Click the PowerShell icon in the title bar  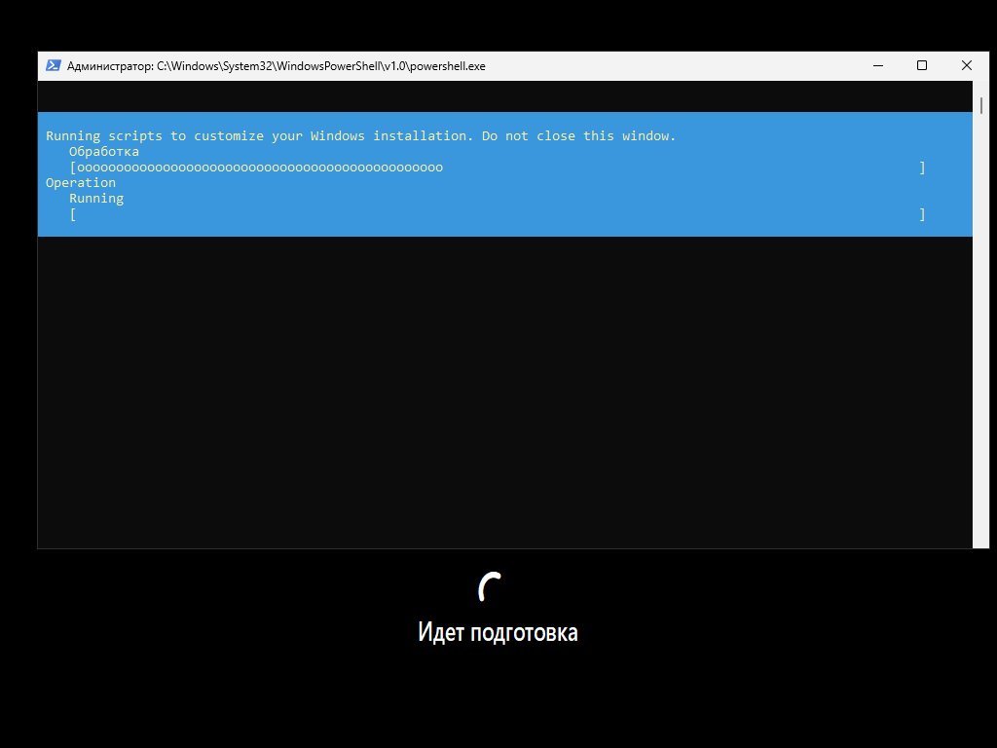tap(54, 65)
